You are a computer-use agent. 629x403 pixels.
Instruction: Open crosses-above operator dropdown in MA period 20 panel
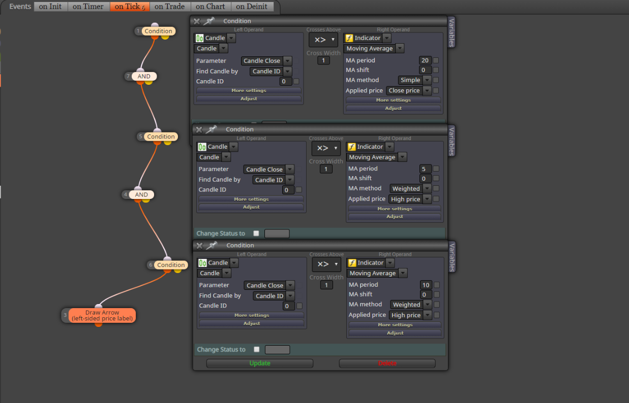coord(323,39)
